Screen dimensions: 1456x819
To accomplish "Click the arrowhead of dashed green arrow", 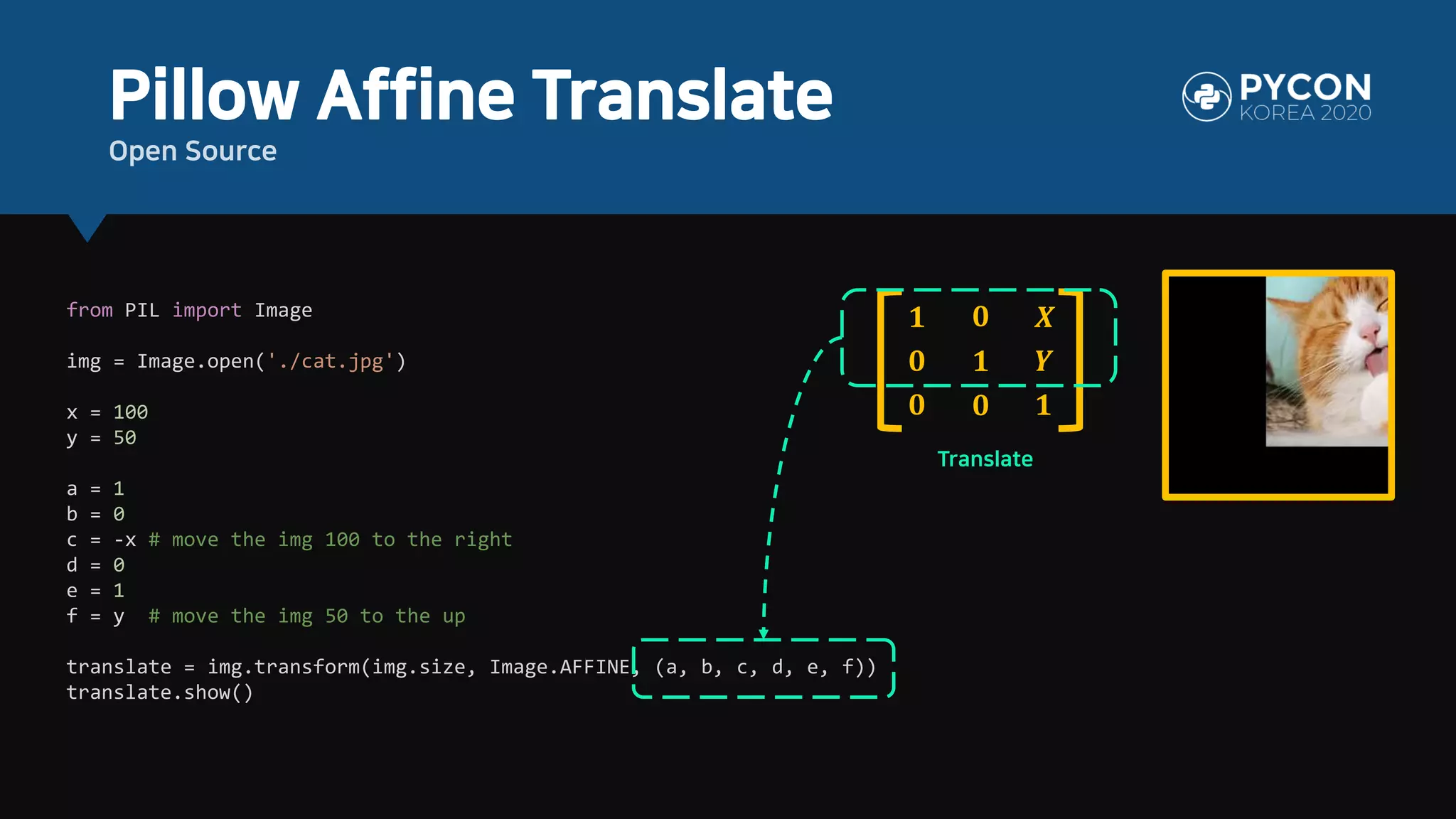I will (x=764, y=633).
